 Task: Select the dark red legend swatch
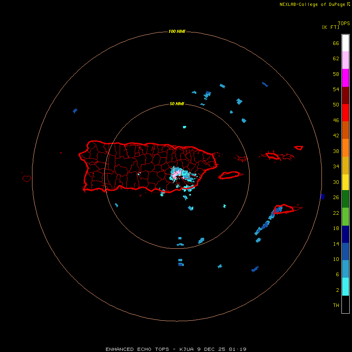pos(345,95)
